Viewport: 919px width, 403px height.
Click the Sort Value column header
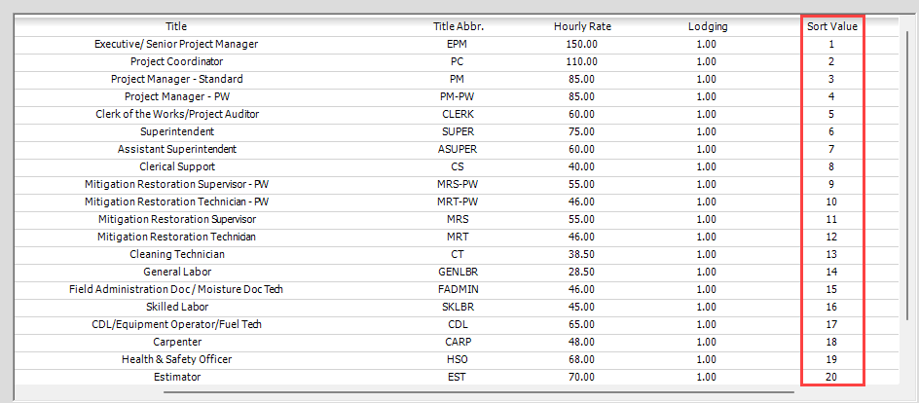click(831, 26)
